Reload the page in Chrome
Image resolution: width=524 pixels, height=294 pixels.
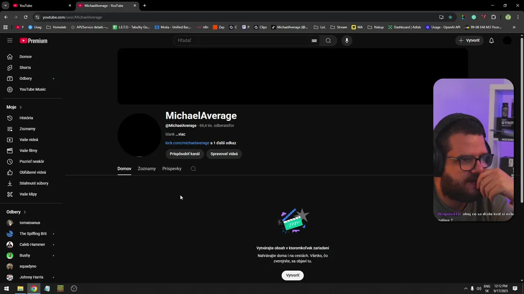pos(25,17)
